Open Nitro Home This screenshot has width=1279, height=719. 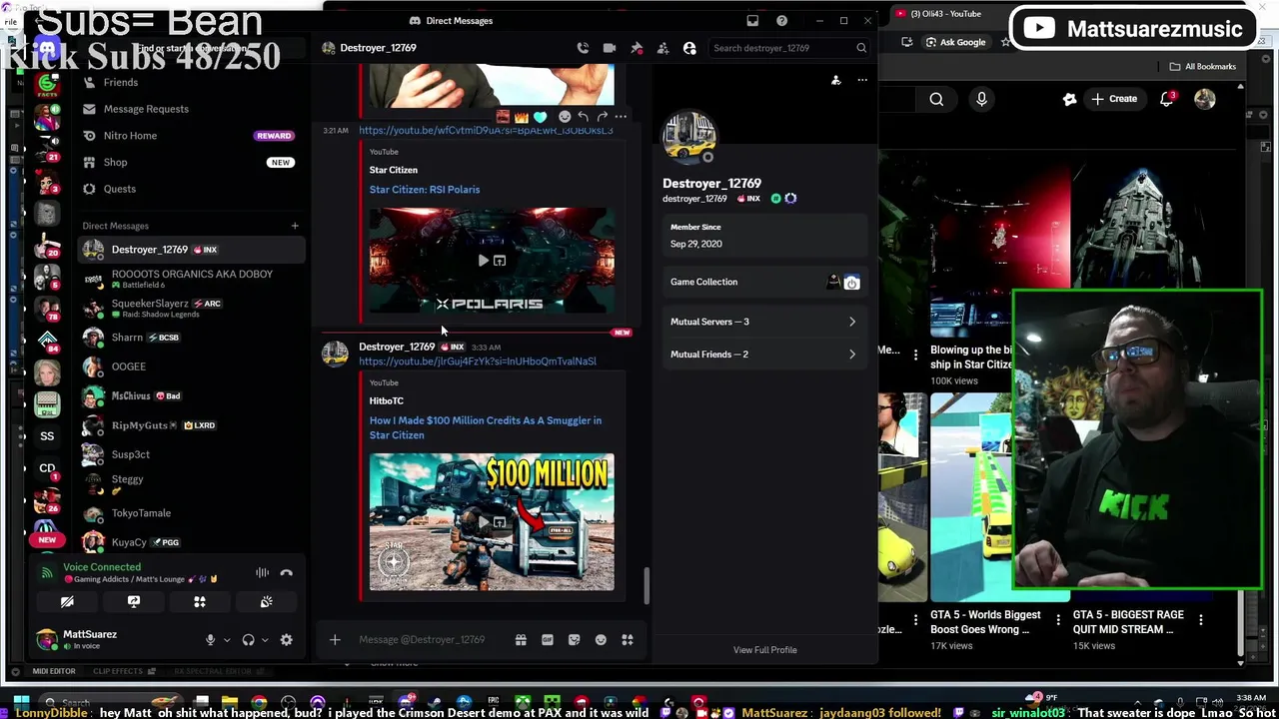click(x=190, y=136)
